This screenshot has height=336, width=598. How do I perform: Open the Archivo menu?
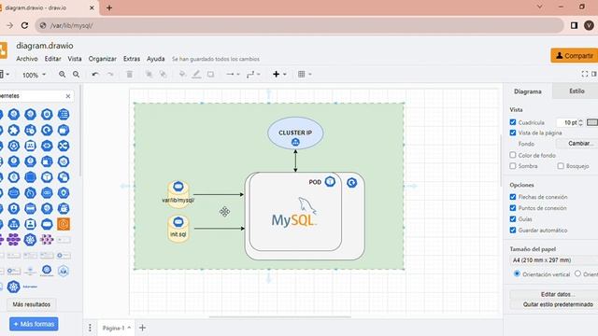coord(27,59)
